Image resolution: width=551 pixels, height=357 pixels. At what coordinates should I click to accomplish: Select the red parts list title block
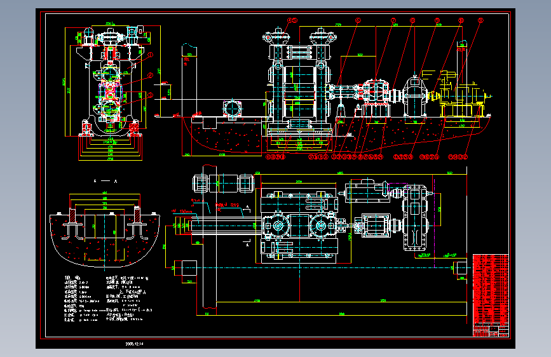point(491,295)
